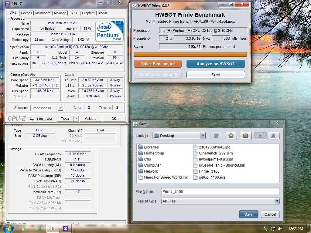
Task: Cancel the Save dialog
Action: pyautogui.click(x=270, y=214)
